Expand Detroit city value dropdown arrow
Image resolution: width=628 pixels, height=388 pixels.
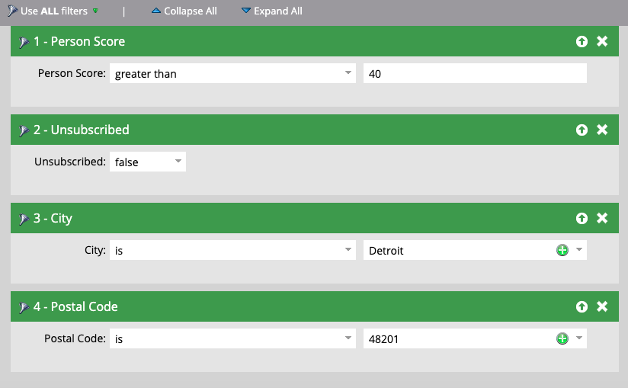tap(579, 250)
